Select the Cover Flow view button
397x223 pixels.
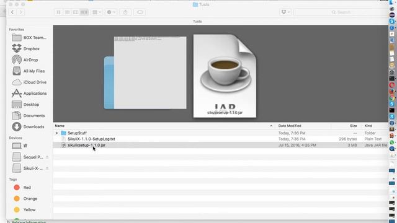coord(84,12)
